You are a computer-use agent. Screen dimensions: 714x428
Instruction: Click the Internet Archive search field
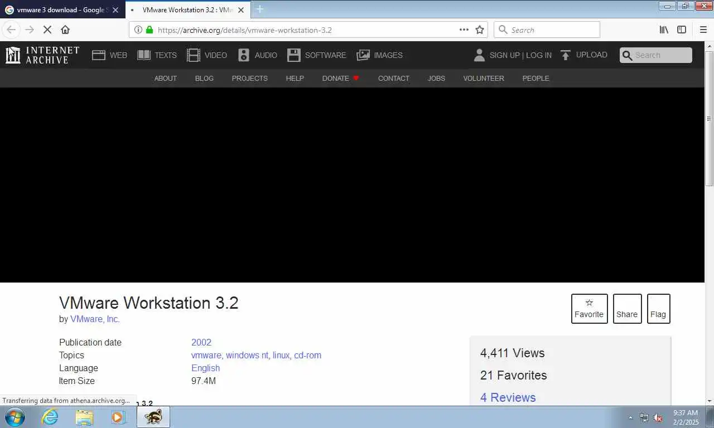point(655,55)
